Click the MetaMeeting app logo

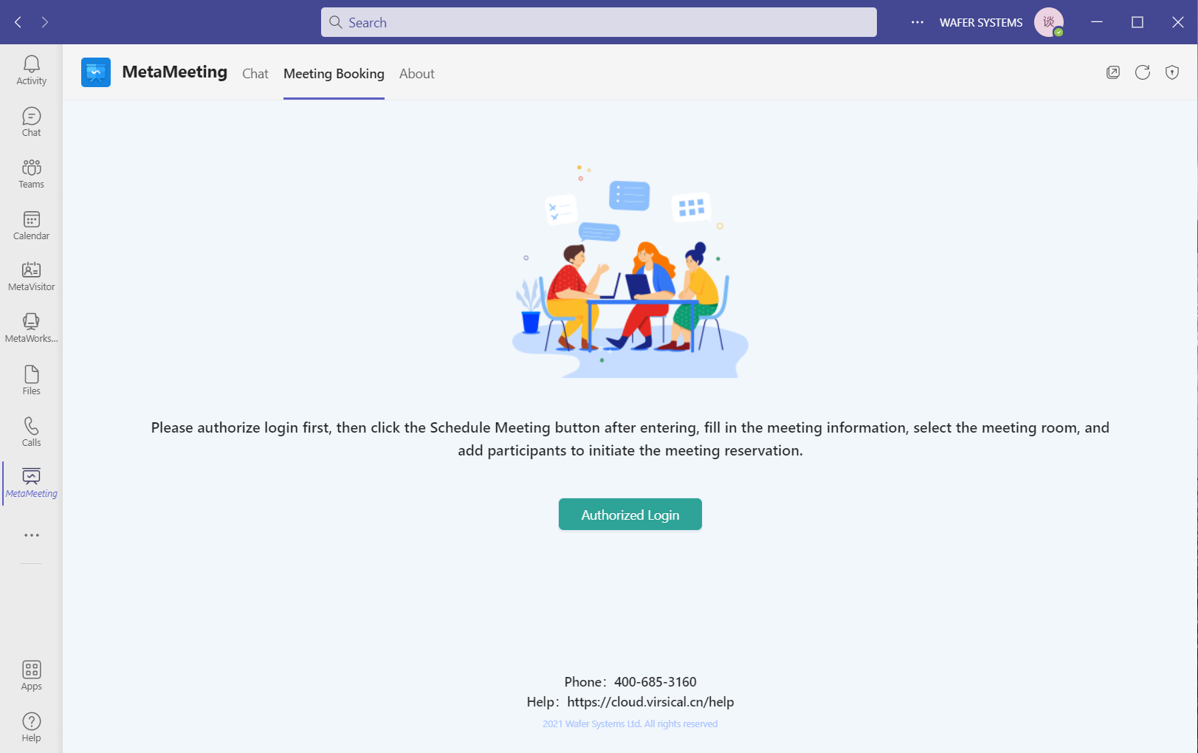96,72
